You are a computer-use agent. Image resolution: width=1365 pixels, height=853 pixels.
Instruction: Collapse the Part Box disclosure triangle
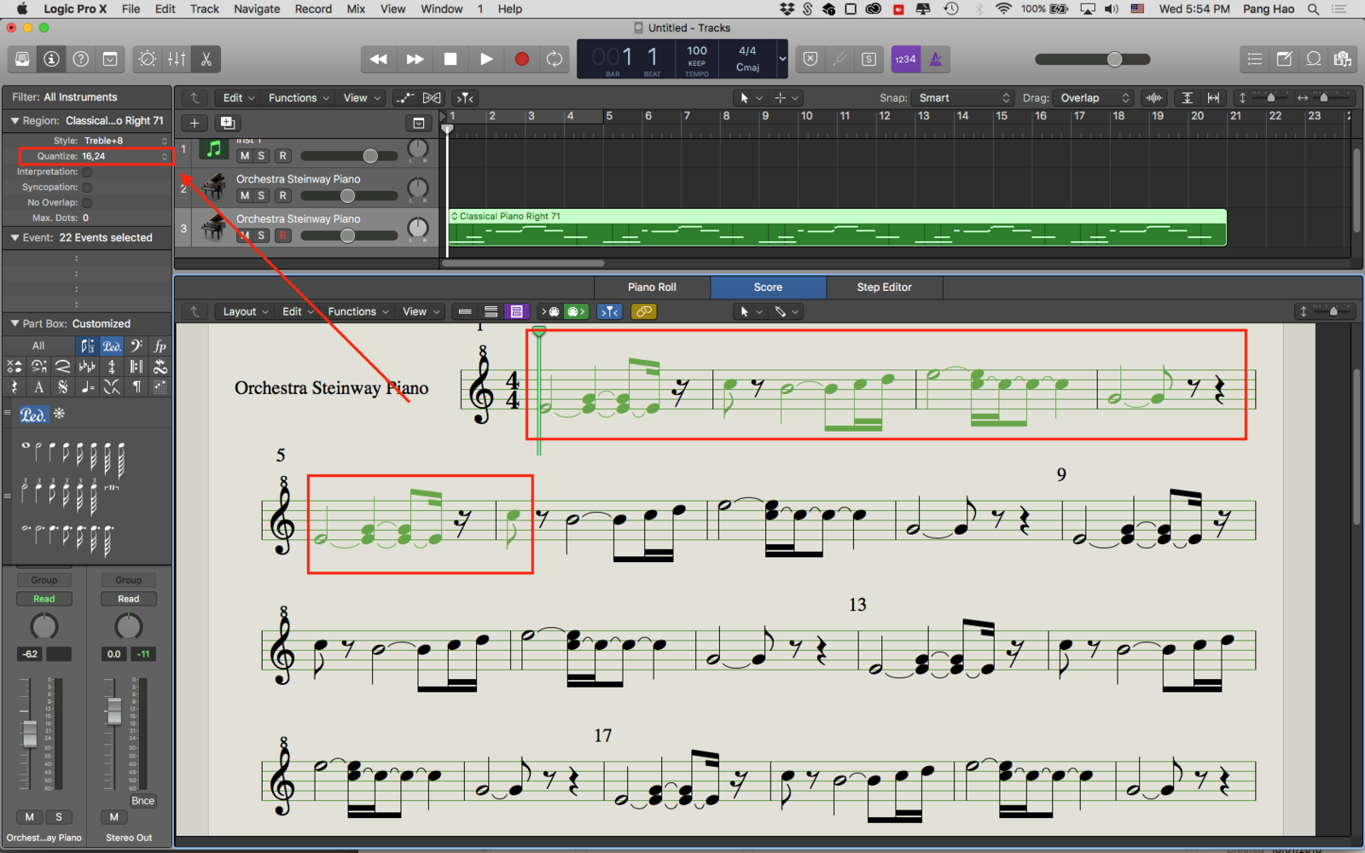tap(15, 323)
